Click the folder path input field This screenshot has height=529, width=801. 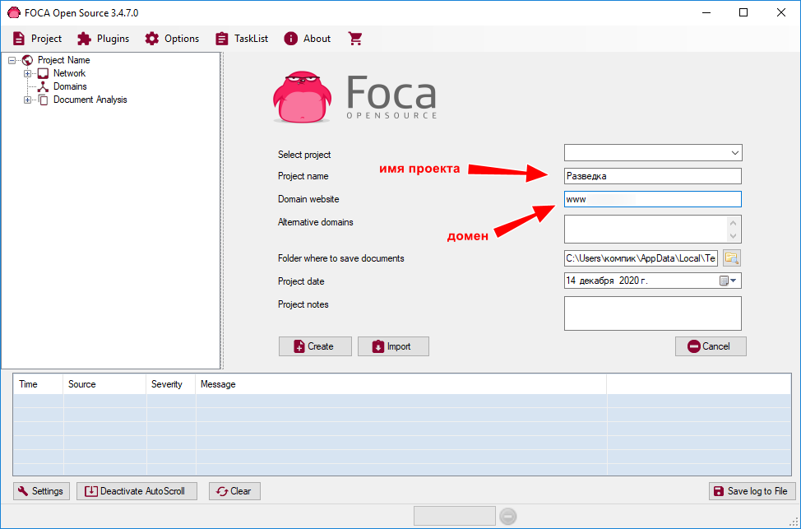tap(641, 258)
